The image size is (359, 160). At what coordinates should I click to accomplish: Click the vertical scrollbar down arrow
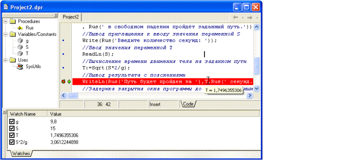(x=257, y=89)
